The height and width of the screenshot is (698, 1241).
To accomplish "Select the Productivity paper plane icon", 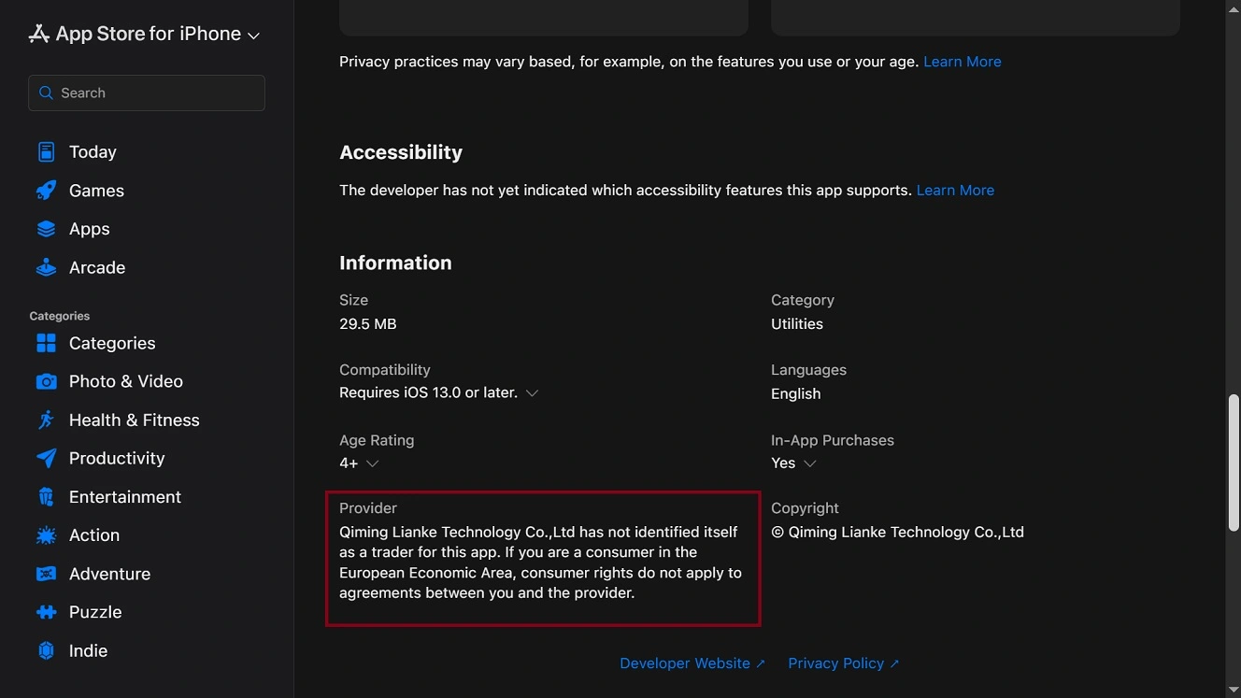I will (x=46, y=458).
